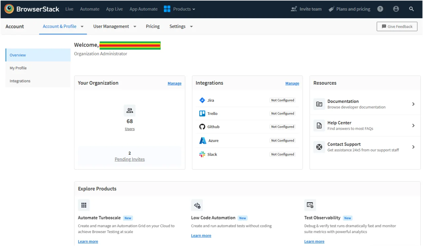The image size is (423, 246).
Task: Click Learn more under Automate Turboscale
Action: (x=88, y=242)
